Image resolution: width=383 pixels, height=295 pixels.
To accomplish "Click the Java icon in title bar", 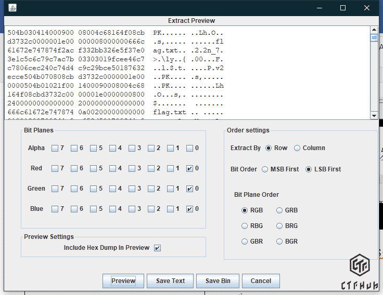I will [12, 8].
